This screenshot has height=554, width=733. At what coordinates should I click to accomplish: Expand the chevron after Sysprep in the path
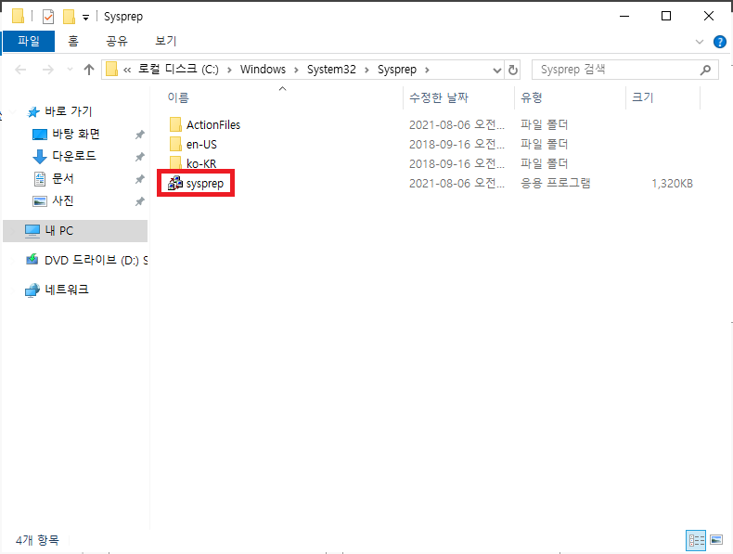pyautogui.click(x=427, y=71)
